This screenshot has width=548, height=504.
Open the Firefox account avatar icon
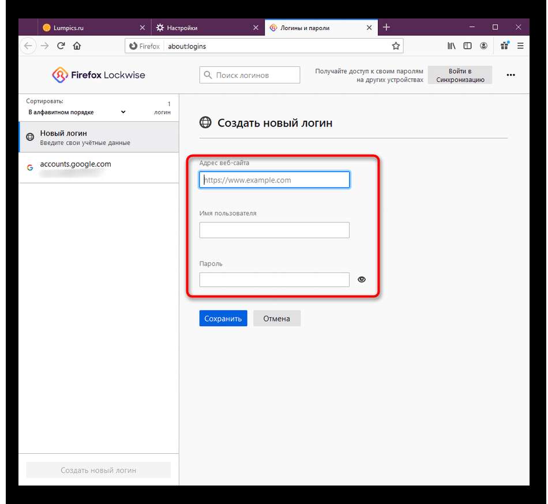tap(483, 46)
